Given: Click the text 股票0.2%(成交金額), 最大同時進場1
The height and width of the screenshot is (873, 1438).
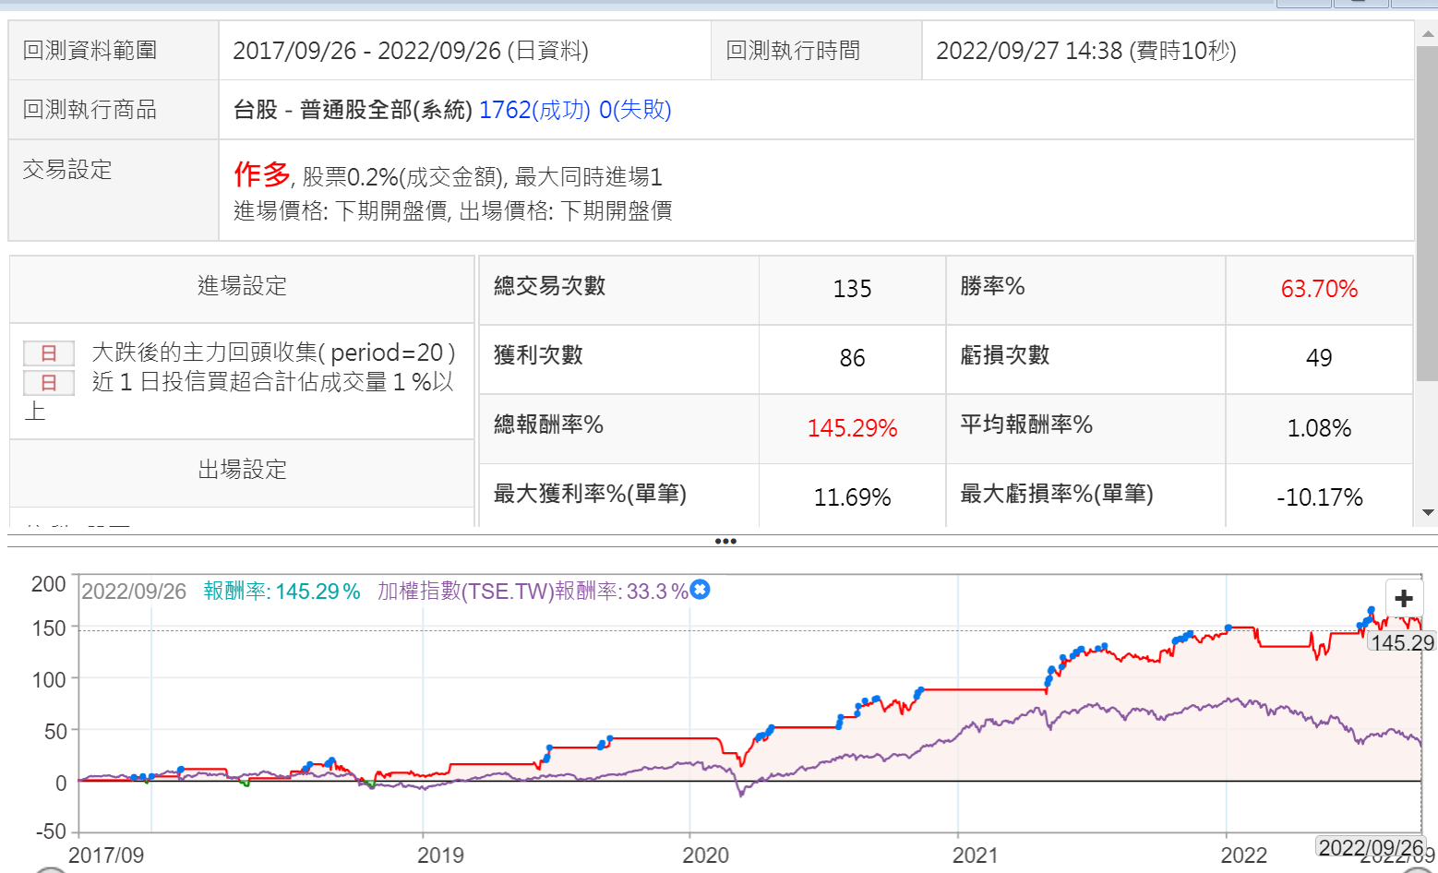Looking at the screenshot, I should 483,176.
